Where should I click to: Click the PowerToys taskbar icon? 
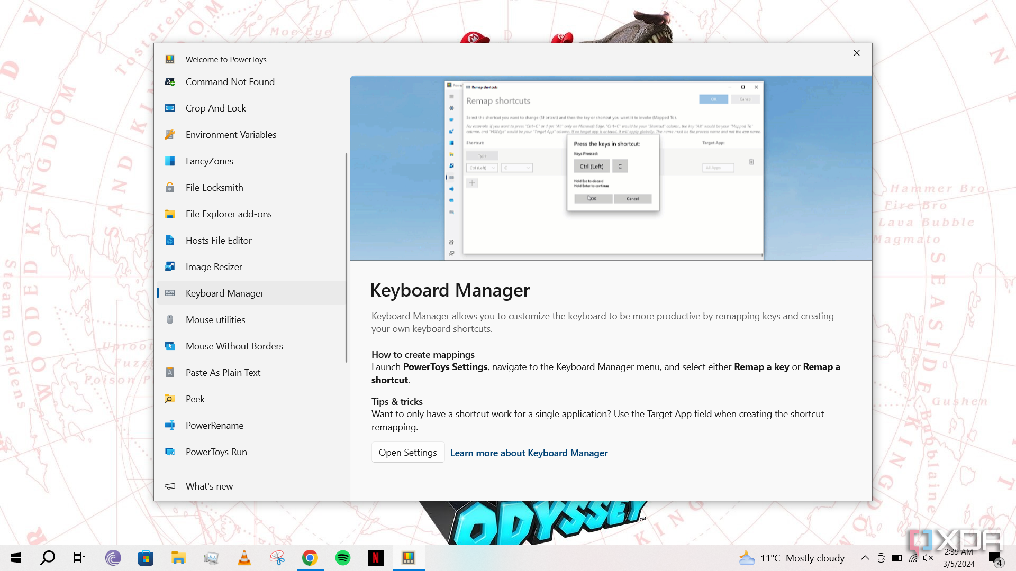pyautogui.click(x=409, y=558)
